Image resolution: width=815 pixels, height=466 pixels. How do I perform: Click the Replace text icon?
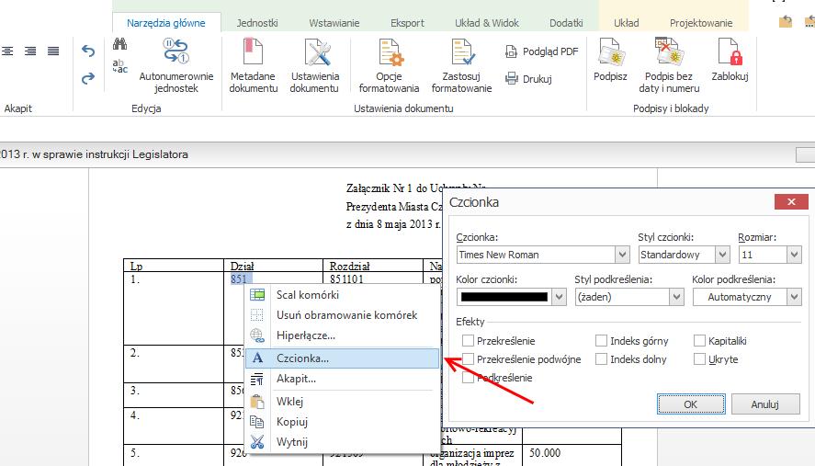pos(120,66)
